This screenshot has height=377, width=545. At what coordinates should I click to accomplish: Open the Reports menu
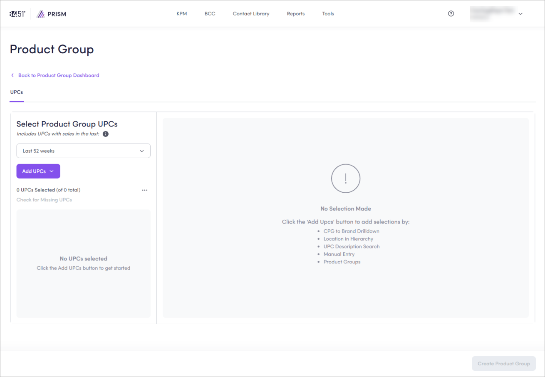(x=296, y=14)
